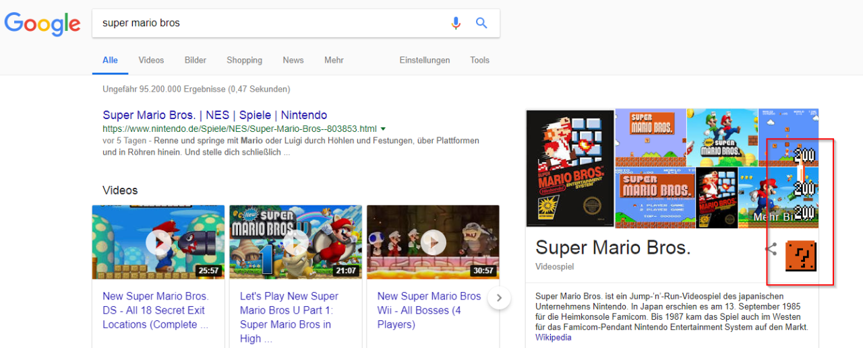Click the blue search magnifier icon

(481, 23)
